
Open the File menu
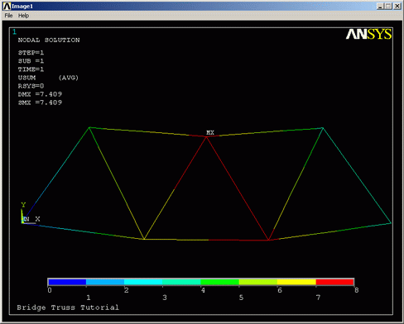8,16
